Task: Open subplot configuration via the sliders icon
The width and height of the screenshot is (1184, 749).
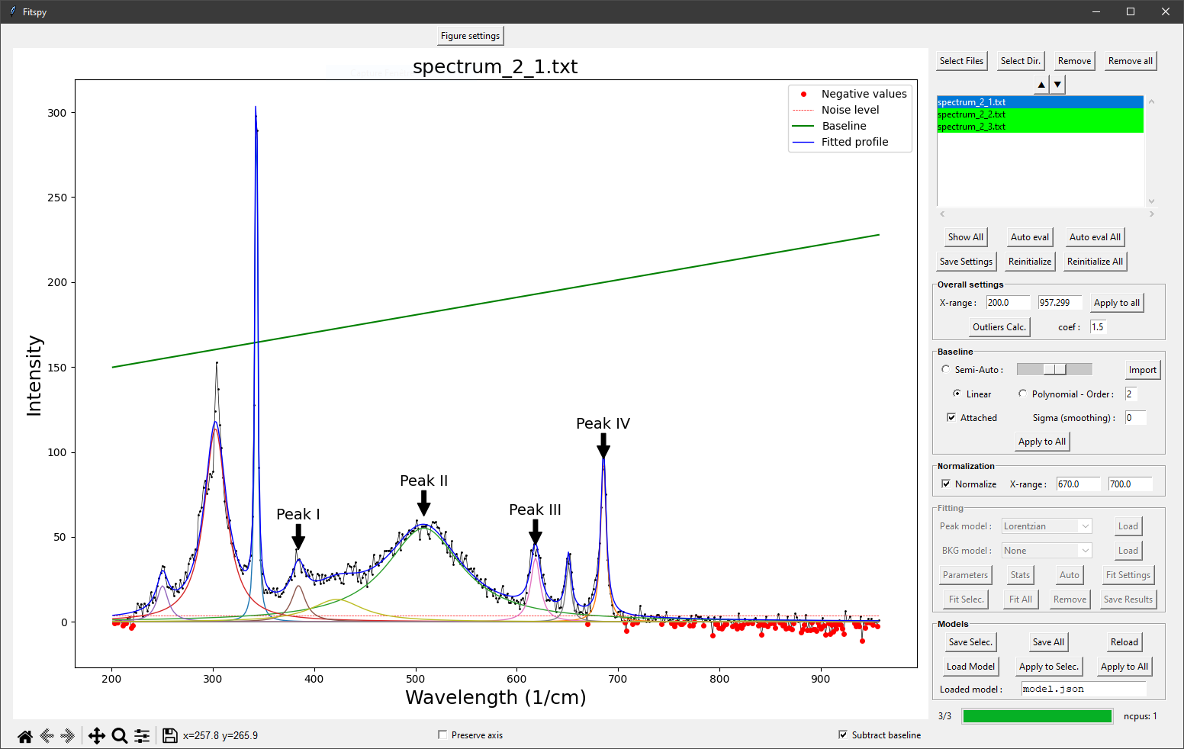Action: point(141,735)
